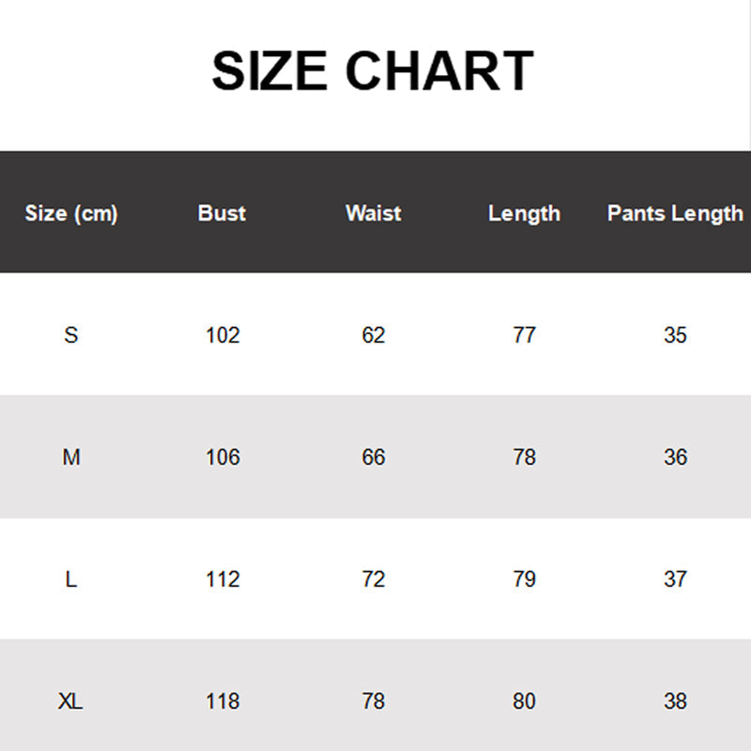Select pants length 36 in M row
This screenshot has height=751, width=751.
675,457
